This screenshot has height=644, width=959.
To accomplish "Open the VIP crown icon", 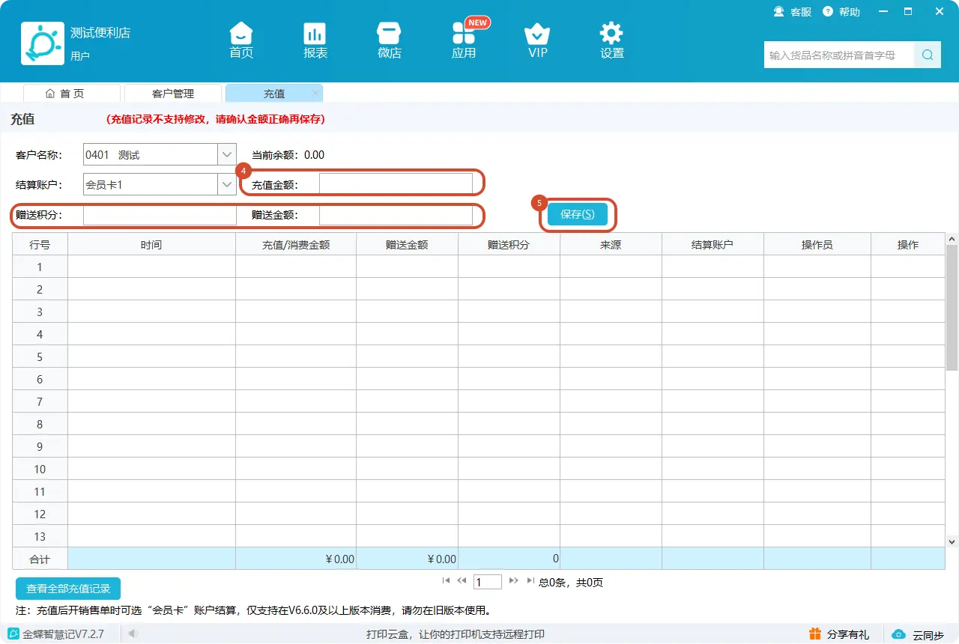I will click(537, 34).
